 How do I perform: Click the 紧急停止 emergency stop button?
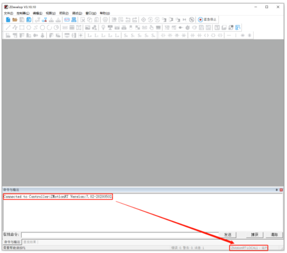[207, 20]
